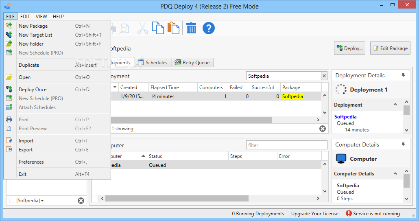This screenshot has width=419, height=221.
Task: Click the Print printer icon in menu
Action: coord(9,119)
